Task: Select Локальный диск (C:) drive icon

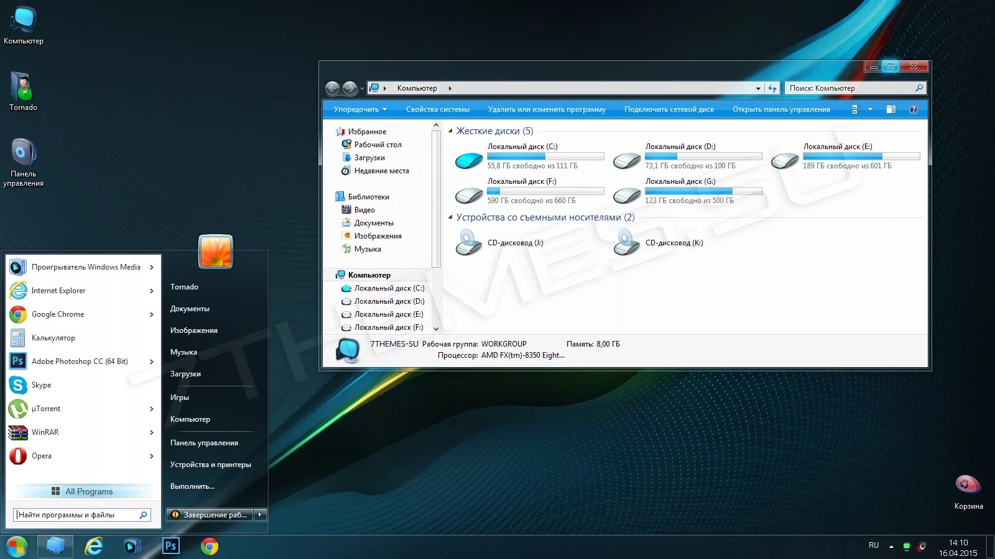Action: (469, 161)
